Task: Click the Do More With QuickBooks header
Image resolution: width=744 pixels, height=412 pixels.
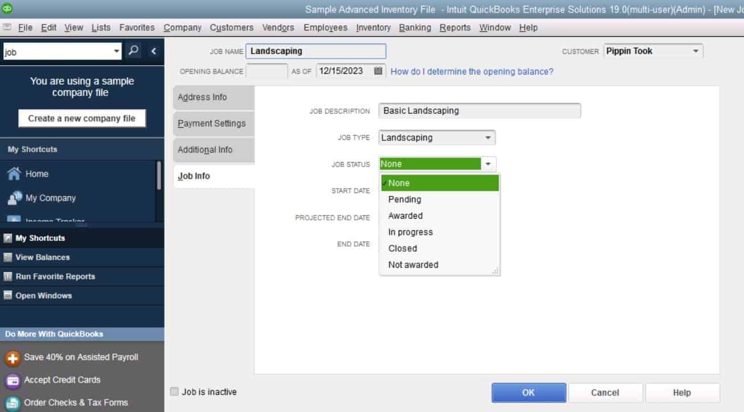Action: 82,334
